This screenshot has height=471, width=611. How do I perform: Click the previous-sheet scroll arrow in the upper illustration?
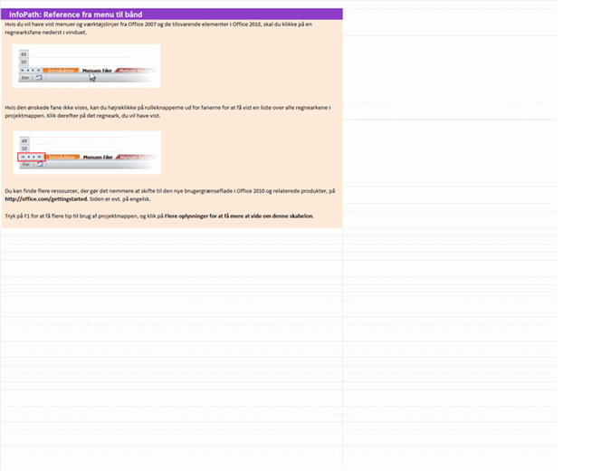click(29, 70)
